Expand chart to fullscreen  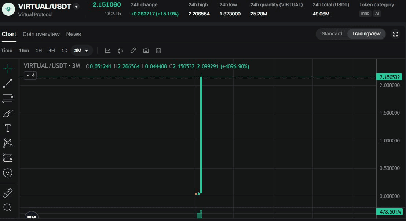pos(395,34)
